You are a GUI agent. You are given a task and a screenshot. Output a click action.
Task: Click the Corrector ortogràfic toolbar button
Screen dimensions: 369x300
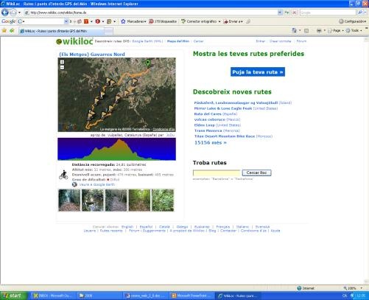pyautogui.click(x=201, y=21)
